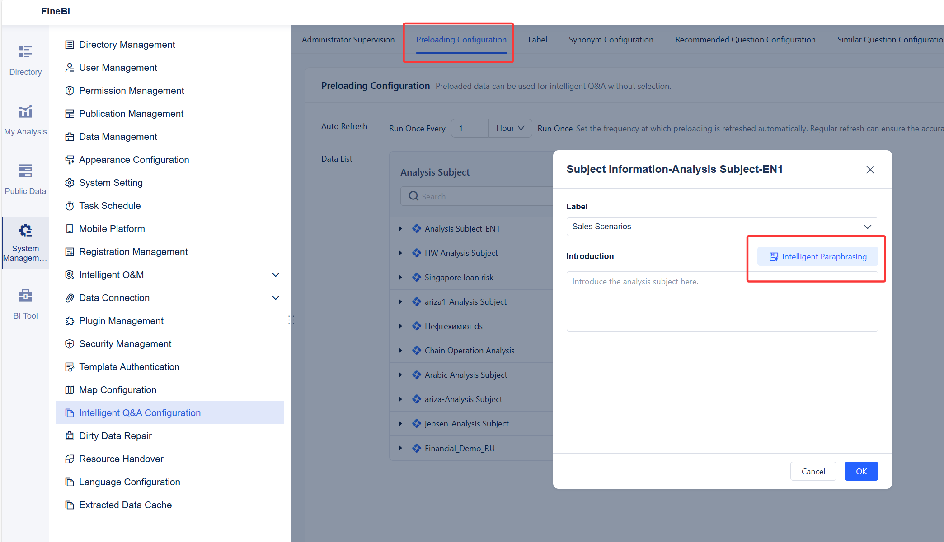Click the search magnifier in Analysis Subject

[x=413, y=196]
